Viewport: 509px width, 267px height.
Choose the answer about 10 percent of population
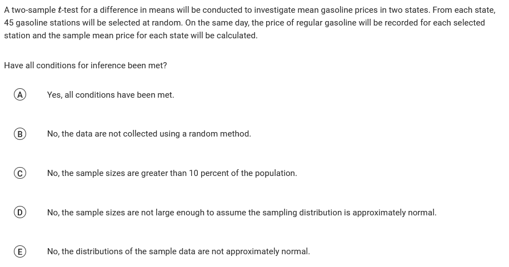point(172,173)
